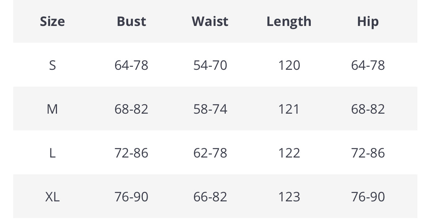Select the M size row label
The height and width of the screenshot is (220, 424).
pyautogui.click(x=52, y=109)
